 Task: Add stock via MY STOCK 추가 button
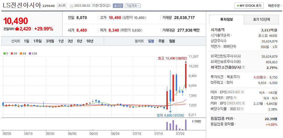point(249,6)
